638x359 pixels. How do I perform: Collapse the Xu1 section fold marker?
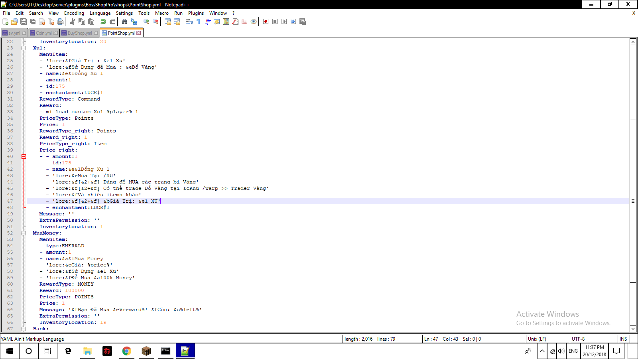[24, 47]
